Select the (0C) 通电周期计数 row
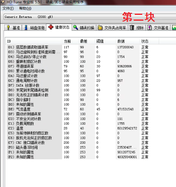This screenshot has height=187, width=176. pos(78,81)
